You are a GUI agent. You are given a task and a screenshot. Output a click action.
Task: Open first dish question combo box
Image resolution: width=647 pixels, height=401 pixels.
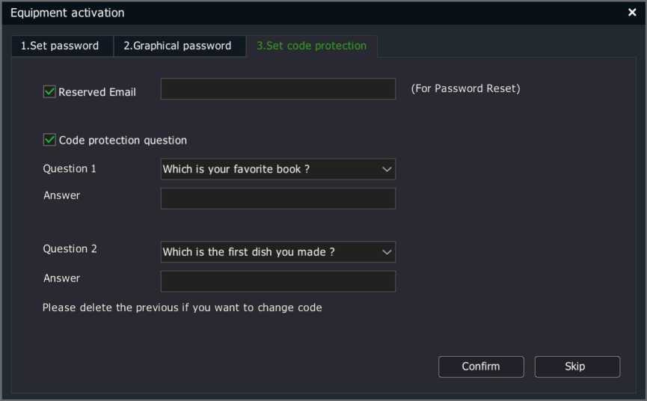(277, 252)
